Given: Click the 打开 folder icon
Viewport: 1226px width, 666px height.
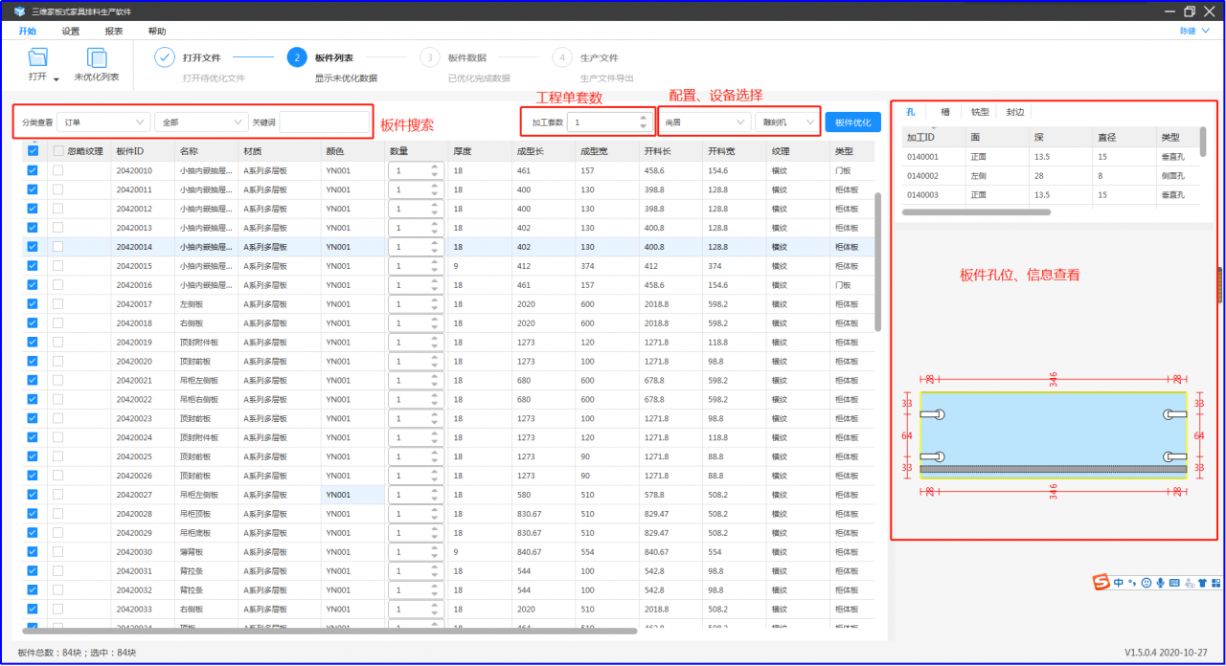Looking at the screenshot, I should (37, 57).
